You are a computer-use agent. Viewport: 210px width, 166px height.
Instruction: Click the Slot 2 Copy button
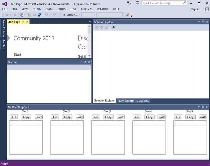coord(67,117)
